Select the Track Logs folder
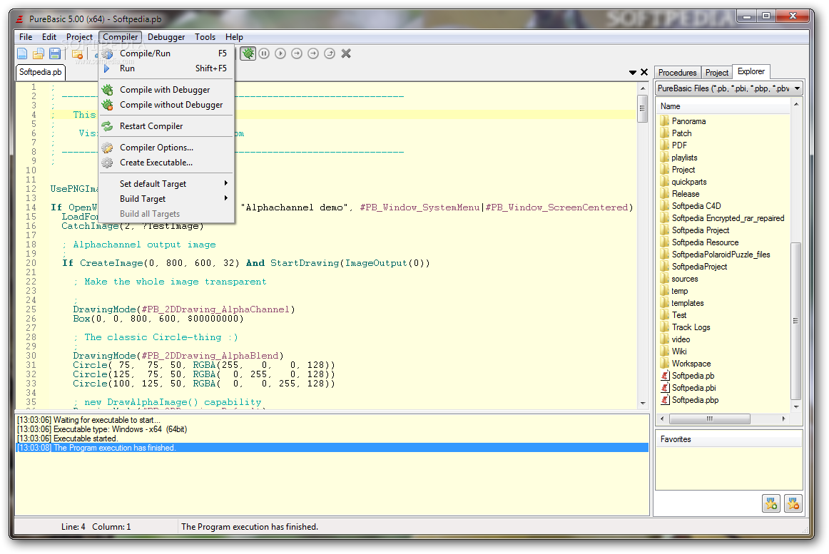This screenshot has height=554, width=829. coord(691,327)
